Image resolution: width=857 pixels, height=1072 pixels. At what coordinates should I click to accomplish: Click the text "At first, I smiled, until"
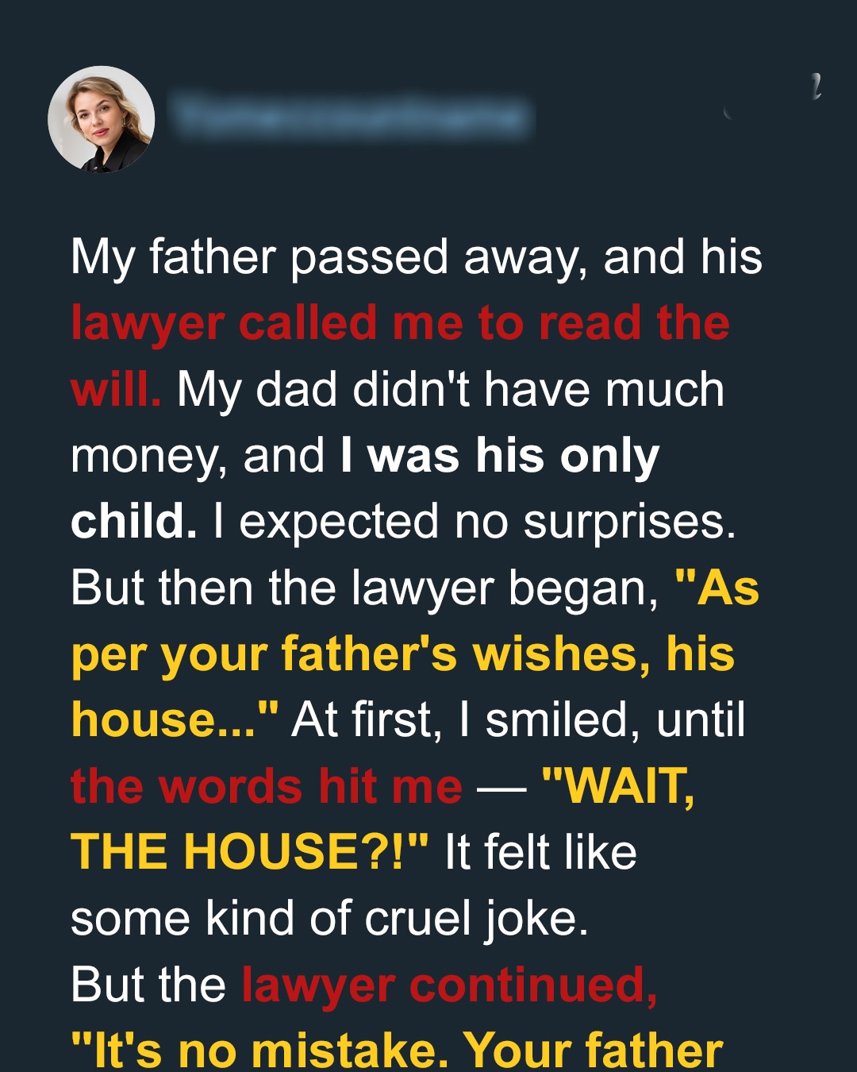(x=518, y=720)
